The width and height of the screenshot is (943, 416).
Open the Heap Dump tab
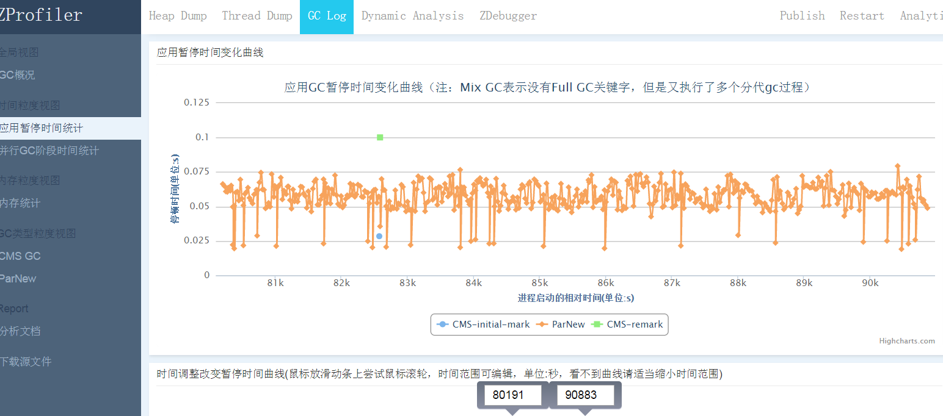tap(178, 16)
